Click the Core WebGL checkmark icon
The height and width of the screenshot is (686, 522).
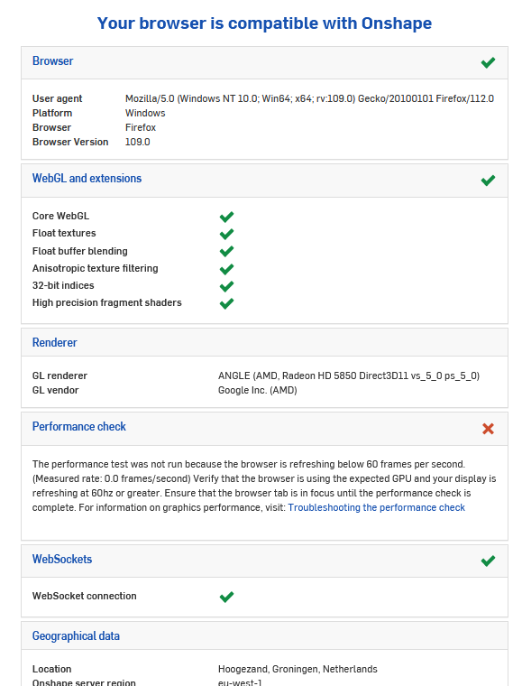(x=226, y=217)
